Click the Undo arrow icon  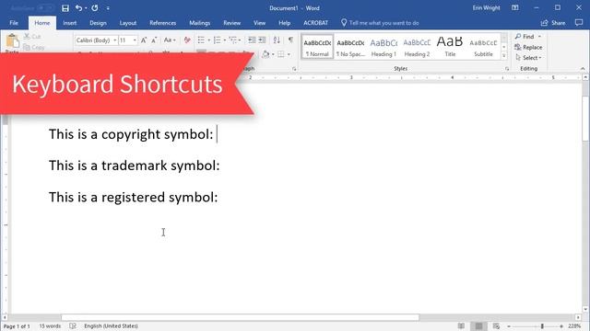pos(78,8)
